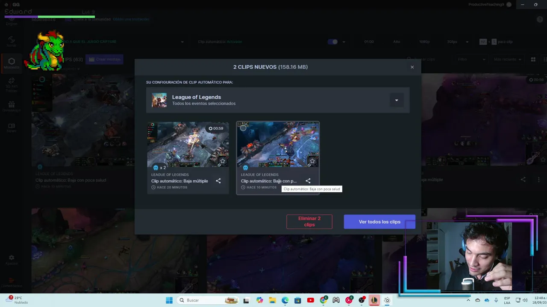
Task: Favorite the Baja múltiple clip with star icon
Action: [x=222, y=161]
